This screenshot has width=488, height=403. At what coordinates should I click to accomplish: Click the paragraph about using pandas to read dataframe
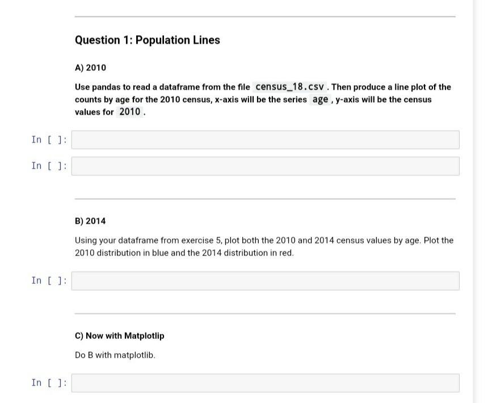(x=263, y=99)
